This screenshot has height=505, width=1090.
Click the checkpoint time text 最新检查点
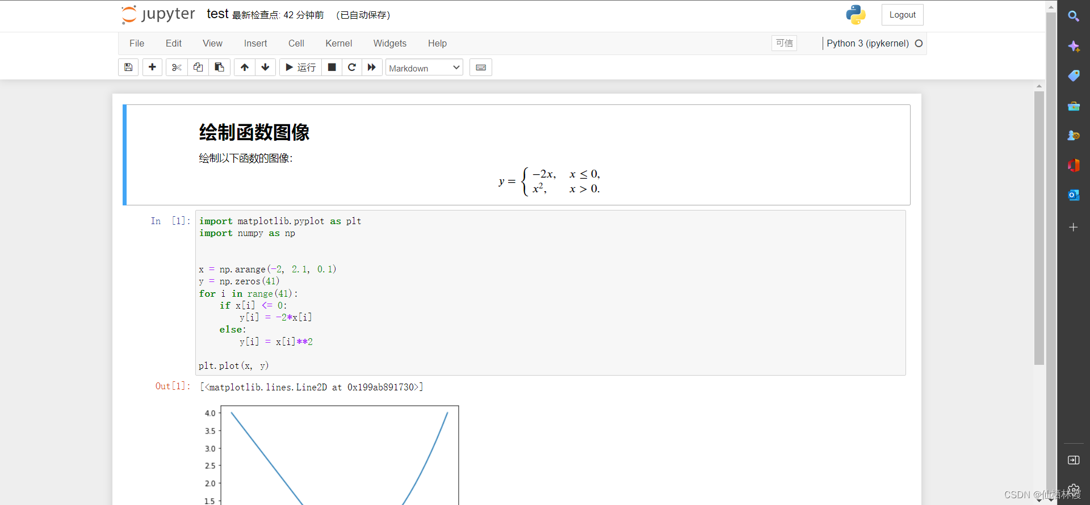278,15
